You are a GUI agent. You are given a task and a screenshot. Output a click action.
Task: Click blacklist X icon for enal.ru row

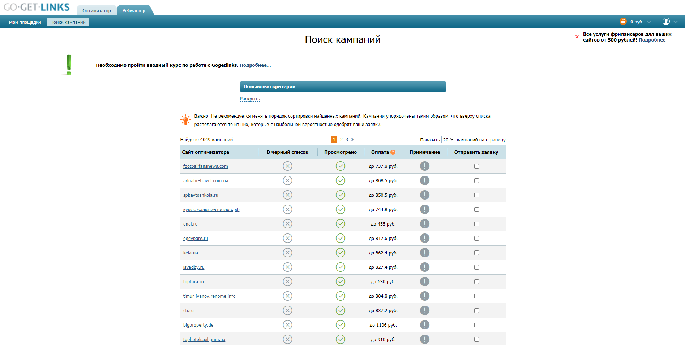[x=287, y=224]
